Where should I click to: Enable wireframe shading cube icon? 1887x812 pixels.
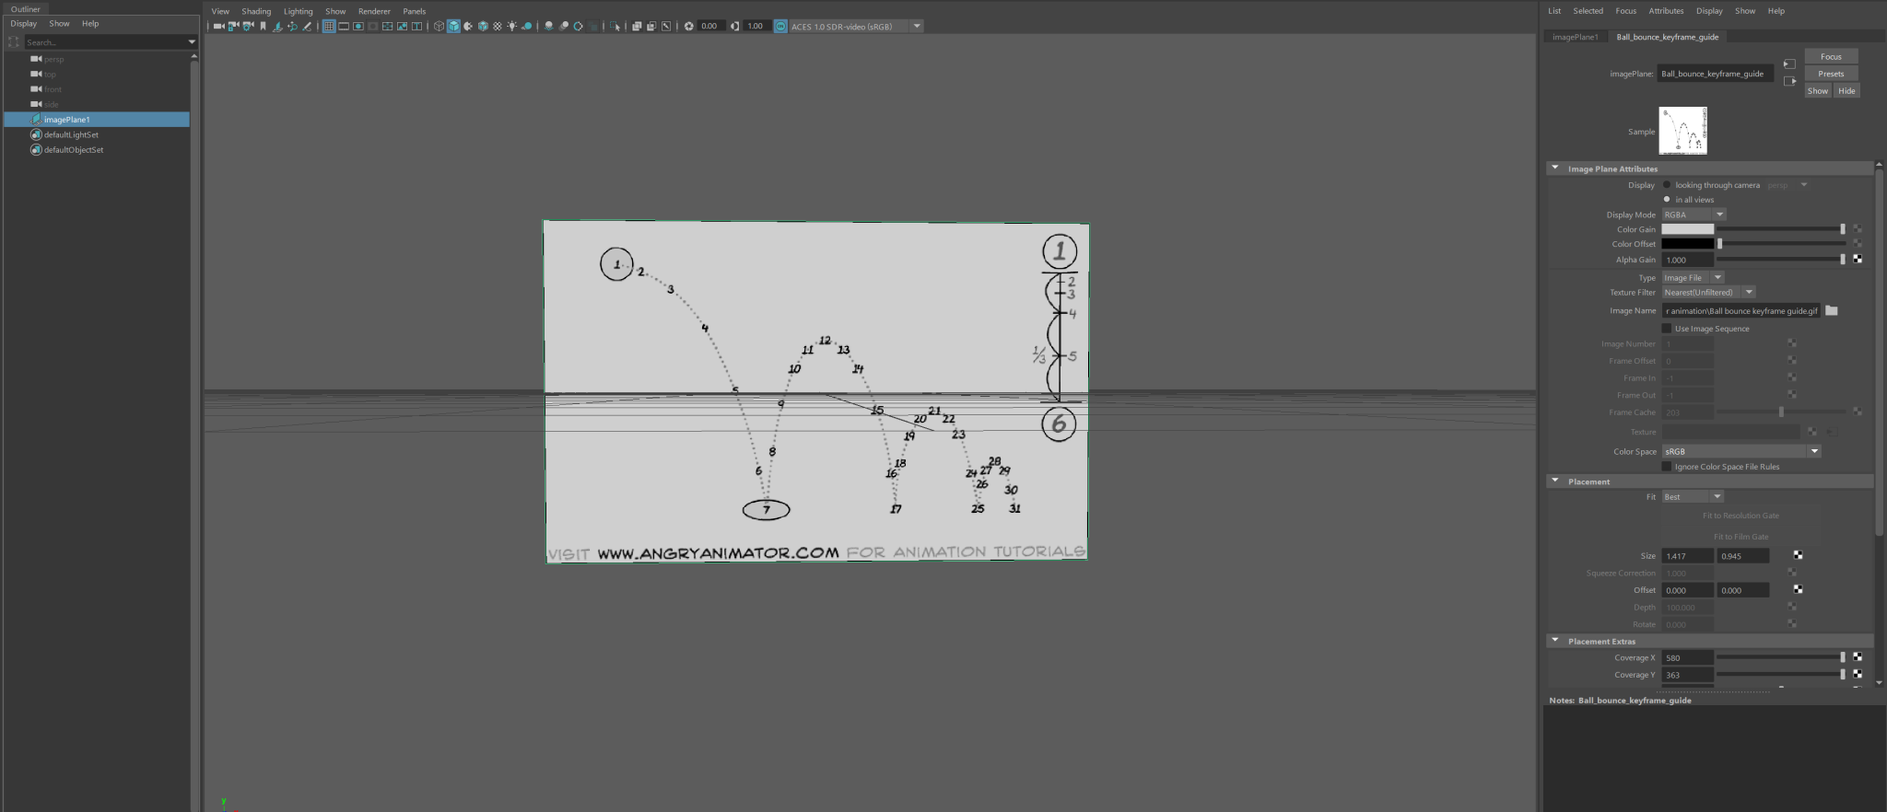tap(440, 26)
